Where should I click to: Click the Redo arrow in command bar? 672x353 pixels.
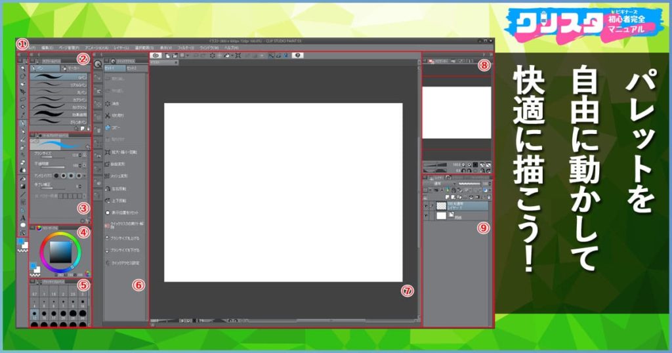tap(203, 55)
